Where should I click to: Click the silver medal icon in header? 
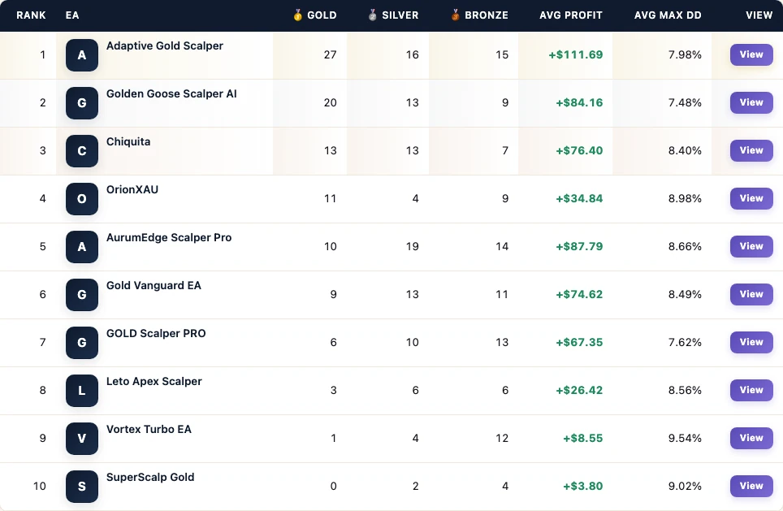pos(373,15)
